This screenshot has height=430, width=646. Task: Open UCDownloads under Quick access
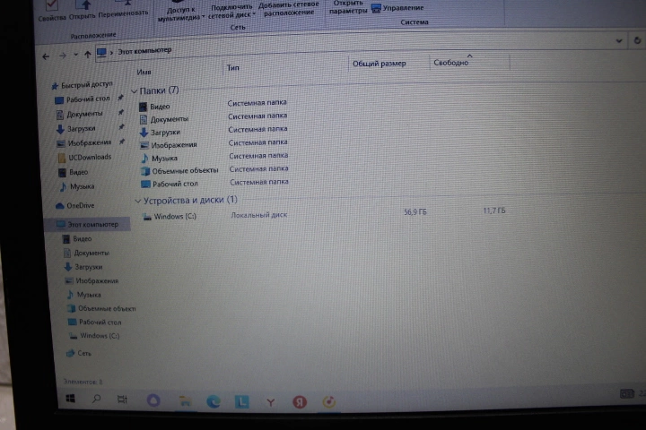(x=89, y=157)
